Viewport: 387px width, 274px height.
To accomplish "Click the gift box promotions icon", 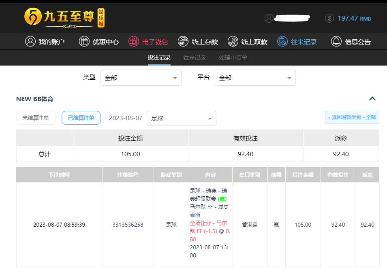I will pos(84,41).
